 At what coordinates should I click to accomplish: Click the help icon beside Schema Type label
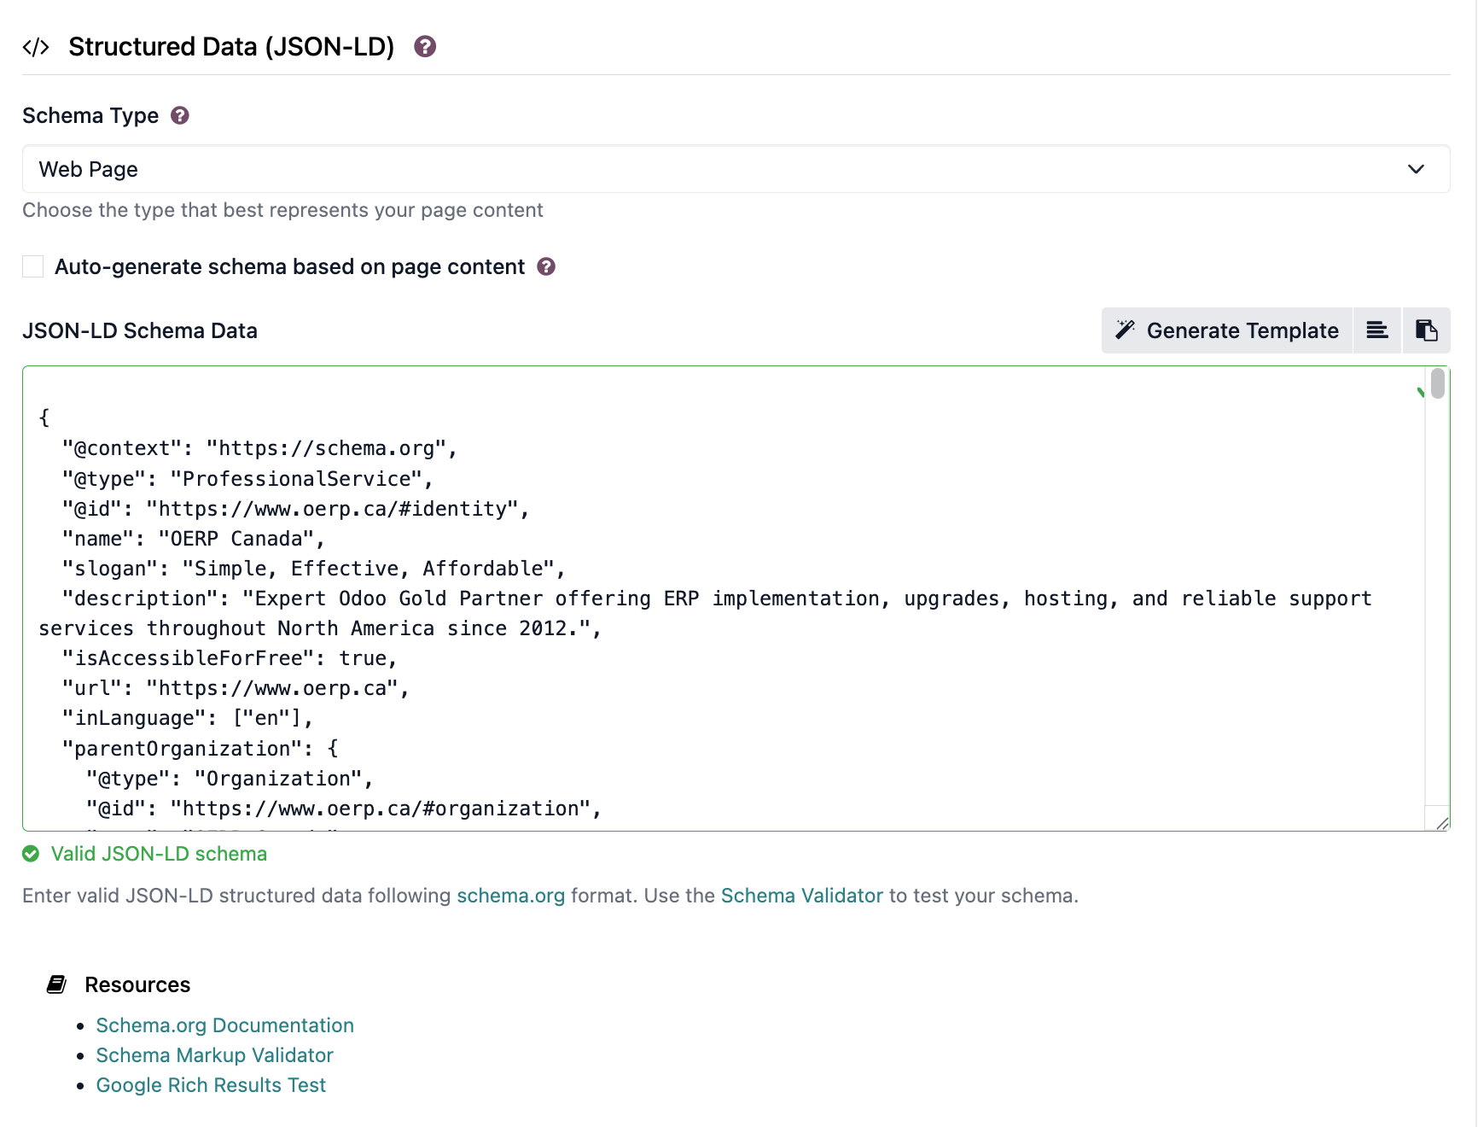[x=179, y=115]
